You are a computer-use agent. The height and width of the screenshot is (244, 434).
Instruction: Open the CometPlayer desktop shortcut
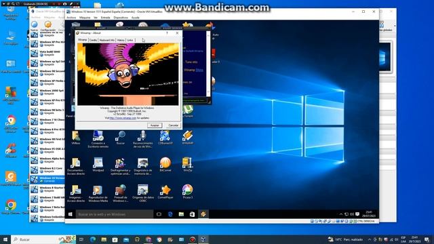point(165,192)
